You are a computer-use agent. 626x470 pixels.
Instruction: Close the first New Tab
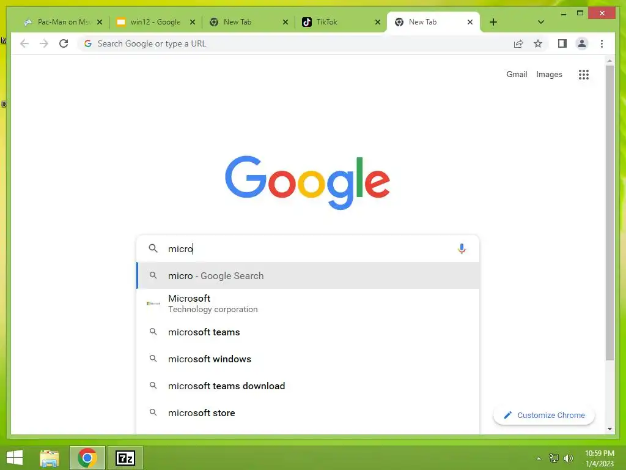[x=285, y=22]
